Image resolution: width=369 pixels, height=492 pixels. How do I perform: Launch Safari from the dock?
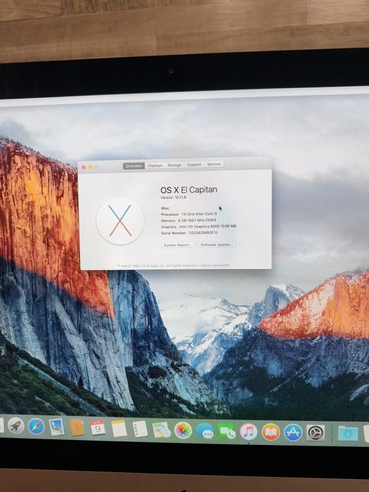(36, 427)
